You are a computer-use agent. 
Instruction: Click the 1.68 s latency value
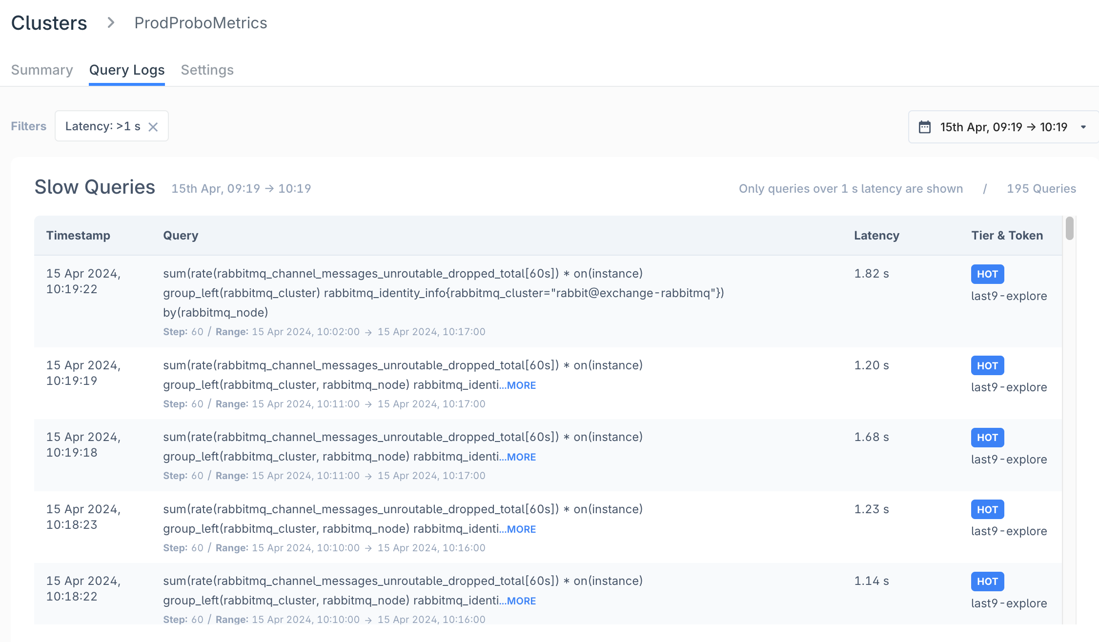(872, 437)
